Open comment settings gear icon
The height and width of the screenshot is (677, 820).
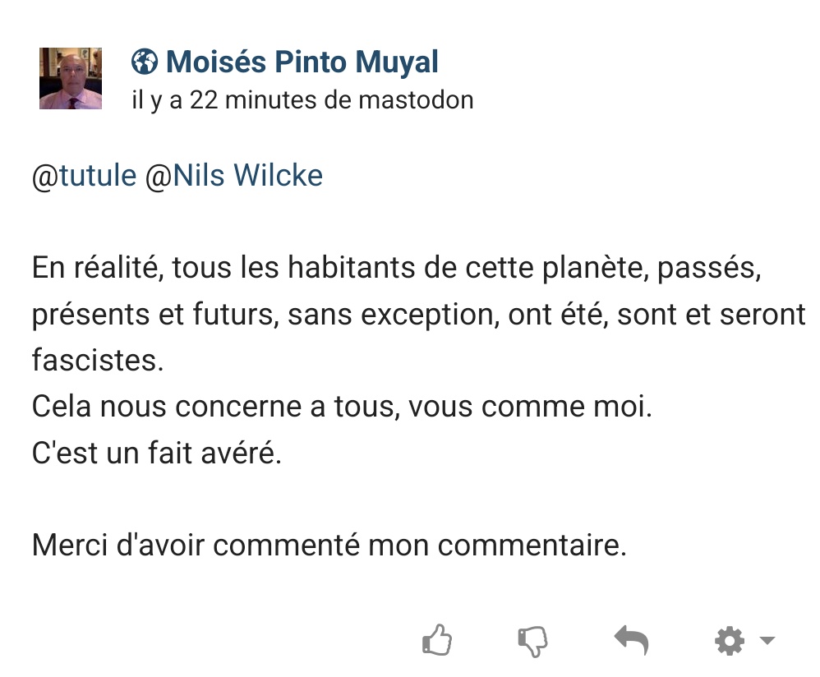tap(730, 640)
